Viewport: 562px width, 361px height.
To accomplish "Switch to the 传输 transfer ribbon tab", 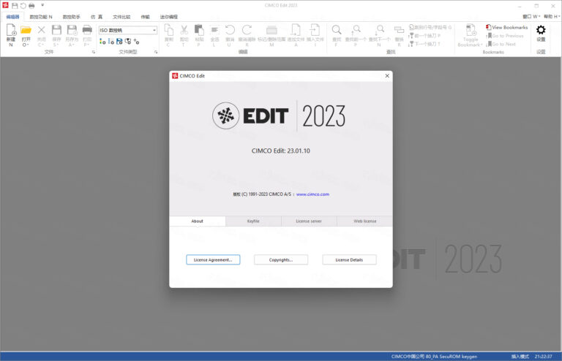I will tap(145, 17).
